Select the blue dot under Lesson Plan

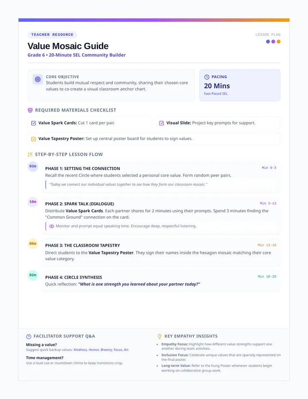point(268,42)
